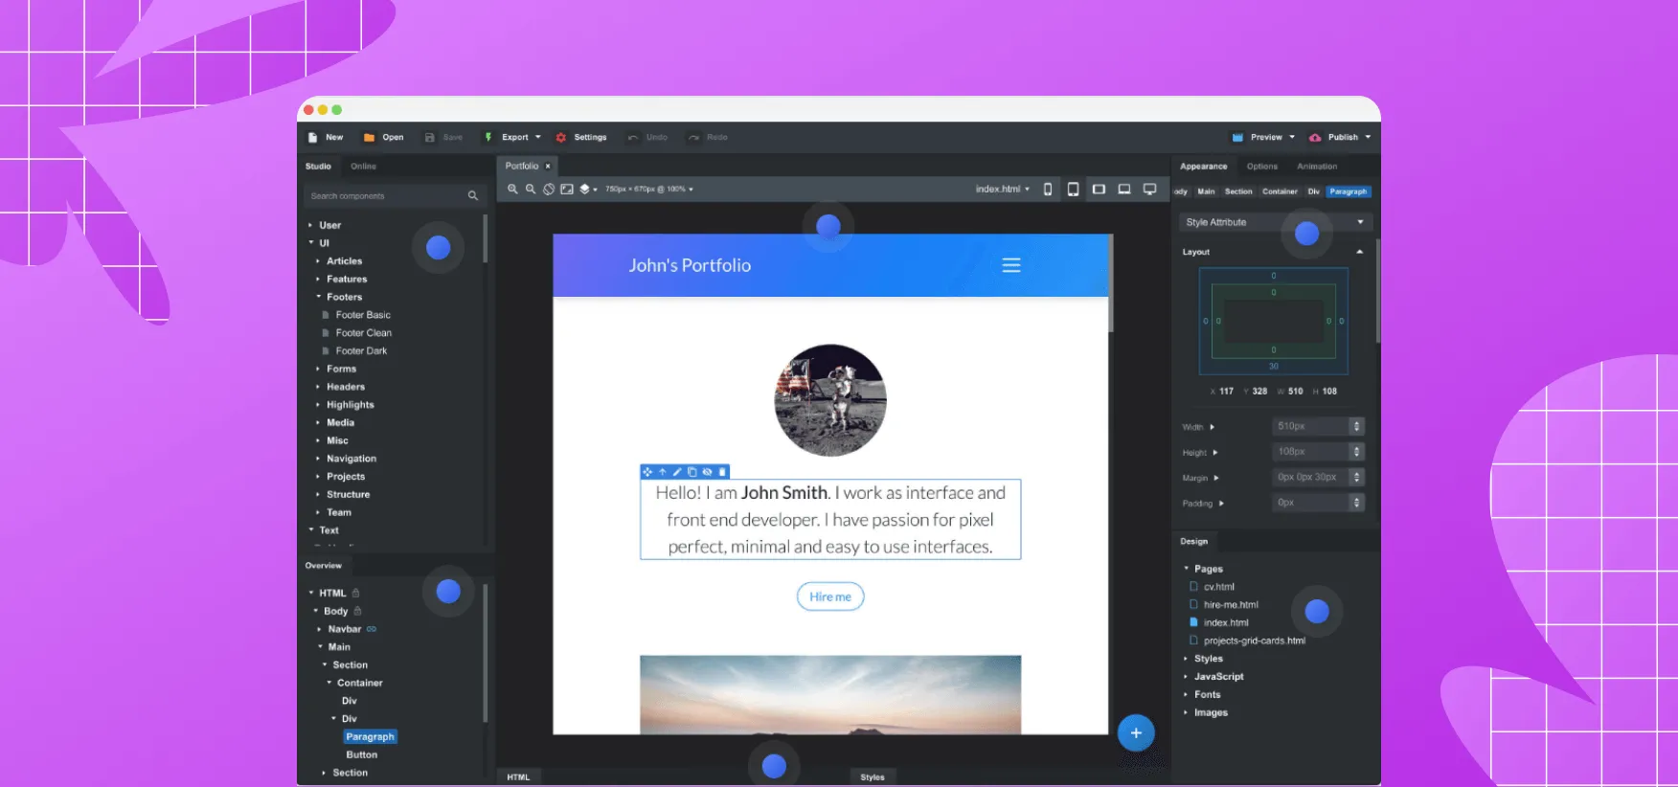
Task: Create a new design with New
Action: click(x=326, y=137)
